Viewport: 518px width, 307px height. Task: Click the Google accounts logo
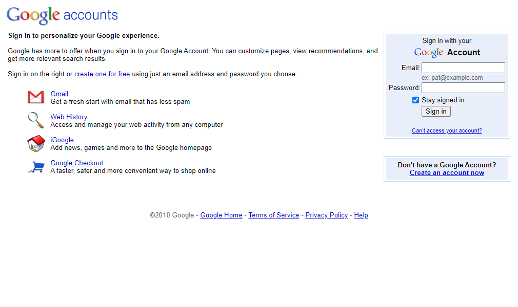[62, 15]
